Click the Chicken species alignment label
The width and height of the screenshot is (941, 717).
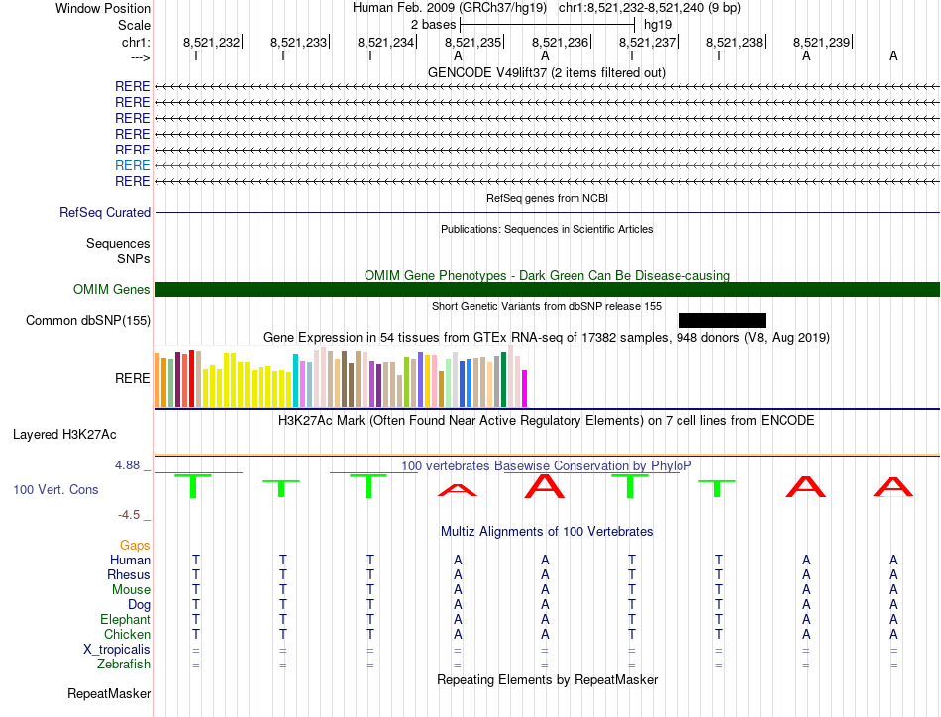coord(127,634)
